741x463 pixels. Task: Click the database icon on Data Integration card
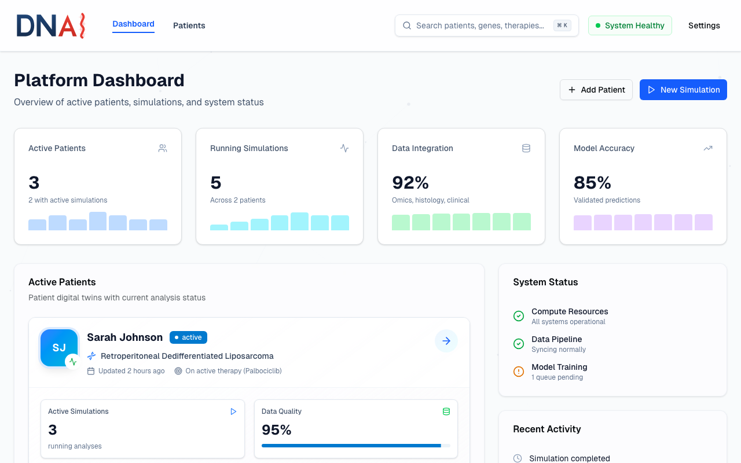point(526,148)
